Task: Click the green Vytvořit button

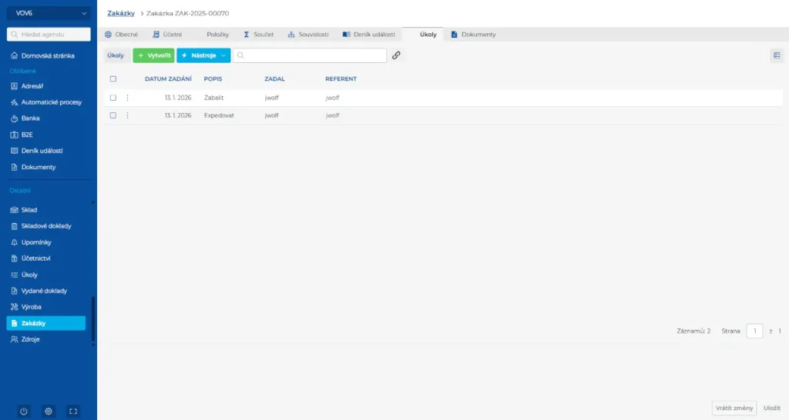Action: click(x=153, y=55)
